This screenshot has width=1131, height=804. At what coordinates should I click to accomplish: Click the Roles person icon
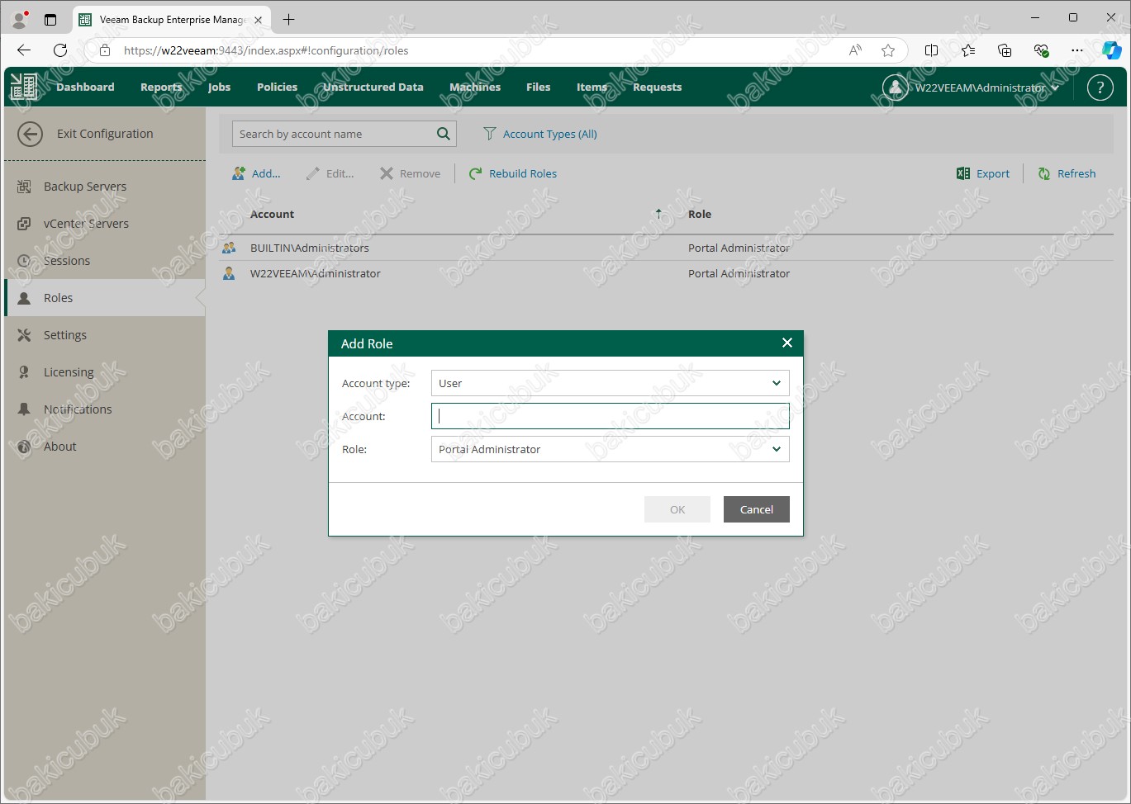[x=24, y=298]
